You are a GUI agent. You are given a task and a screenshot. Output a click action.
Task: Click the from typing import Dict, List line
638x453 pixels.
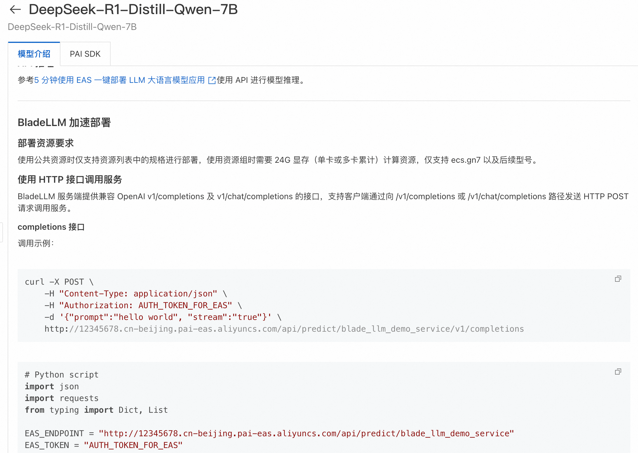(x=96, y=410)
